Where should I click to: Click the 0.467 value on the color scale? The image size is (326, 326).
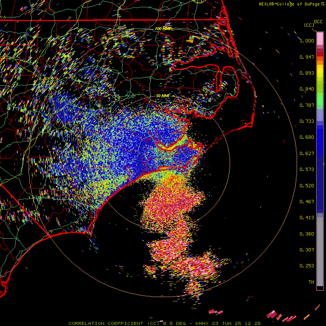[x=307, y=202]
